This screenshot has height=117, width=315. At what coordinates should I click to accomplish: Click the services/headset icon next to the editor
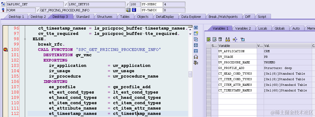coord(196,57)
